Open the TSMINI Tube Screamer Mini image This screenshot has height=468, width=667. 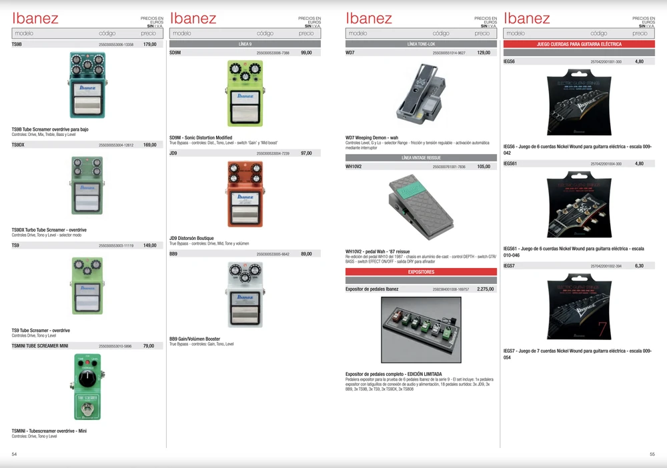[x=87, y=387]
